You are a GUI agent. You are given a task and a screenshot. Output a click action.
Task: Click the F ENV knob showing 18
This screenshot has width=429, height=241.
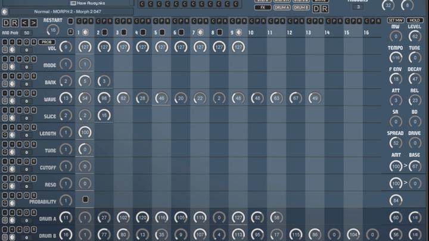tap(396, 79)
